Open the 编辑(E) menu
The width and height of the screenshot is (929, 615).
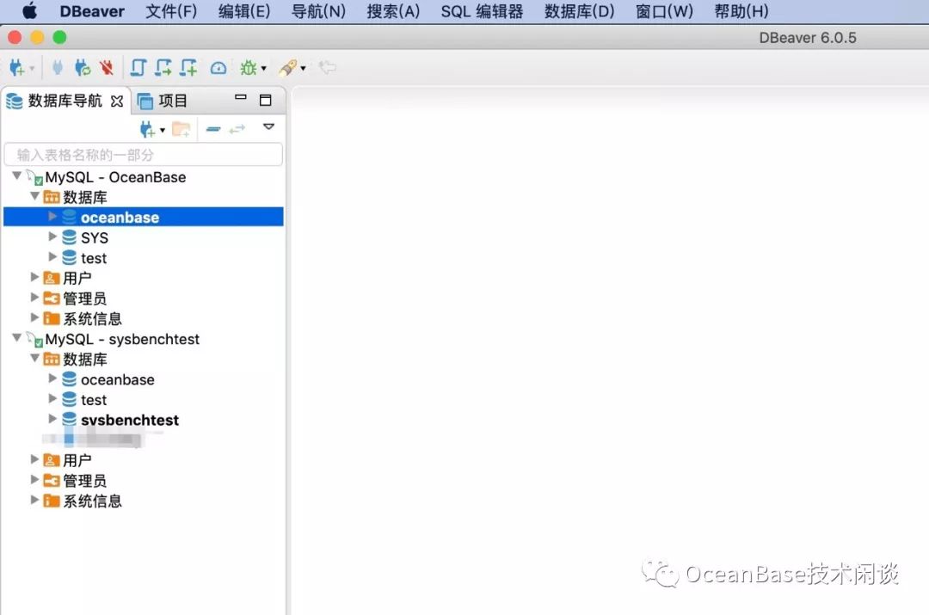pyautogui.click(x=244, y=11)
